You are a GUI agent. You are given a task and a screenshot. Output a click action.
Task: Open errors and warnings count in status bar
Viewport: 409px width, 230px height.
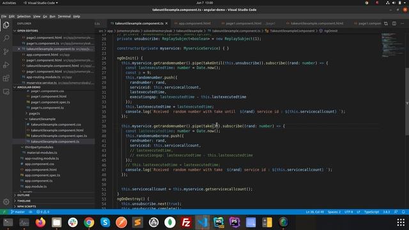point(43,211)
